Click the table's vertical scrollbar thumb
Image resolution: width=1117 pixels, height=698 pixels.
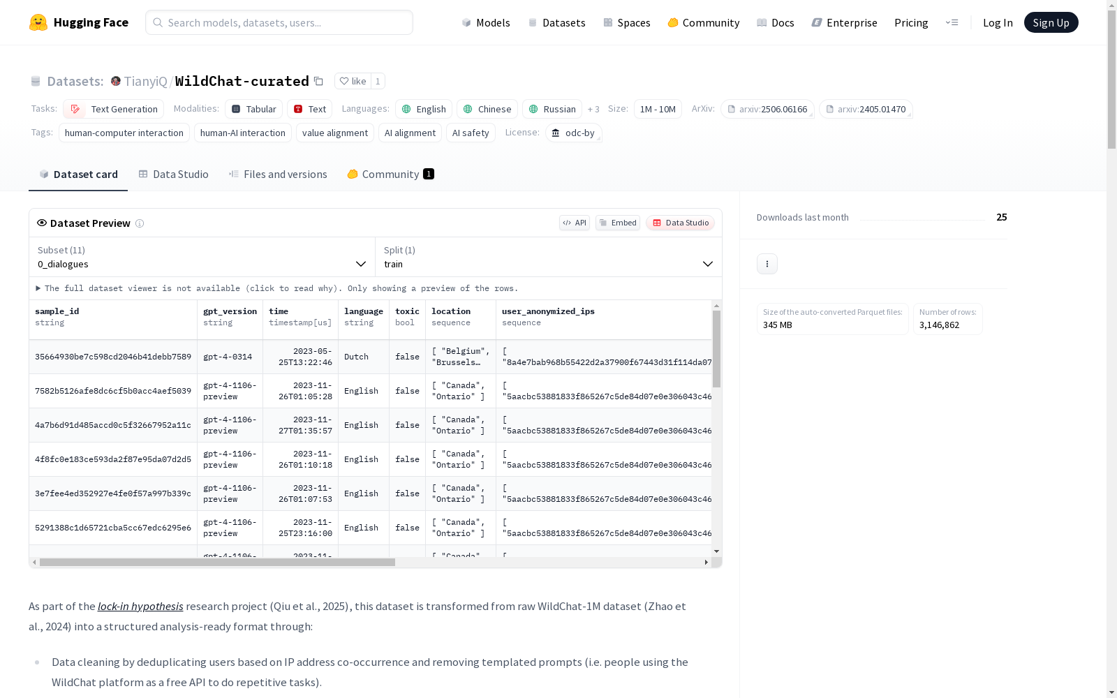click(716, 349)
